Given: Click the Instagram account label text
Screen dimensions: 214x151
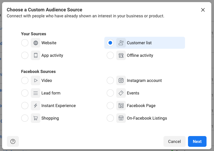Looking at the screenshot, I should [144, 80].
